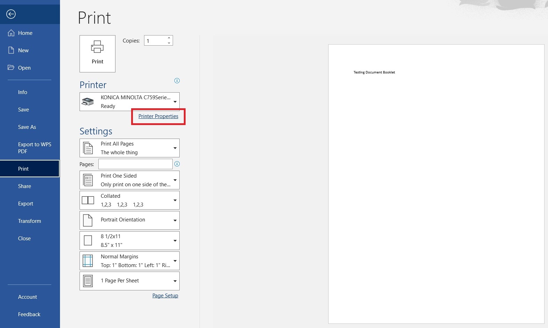
Task: Open Printer Properties link
Action: tap(158, 116)
